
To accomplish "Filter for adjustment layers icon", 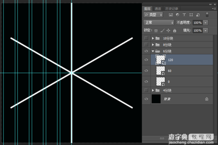I will coord(177,15).
